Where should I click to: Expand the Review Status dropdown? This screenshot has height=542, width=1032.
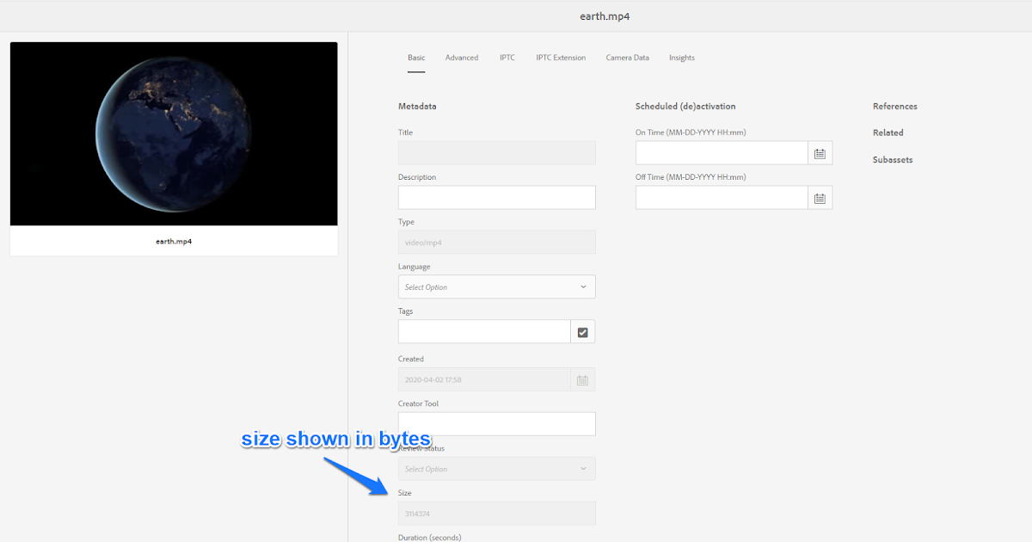point(496,469)
